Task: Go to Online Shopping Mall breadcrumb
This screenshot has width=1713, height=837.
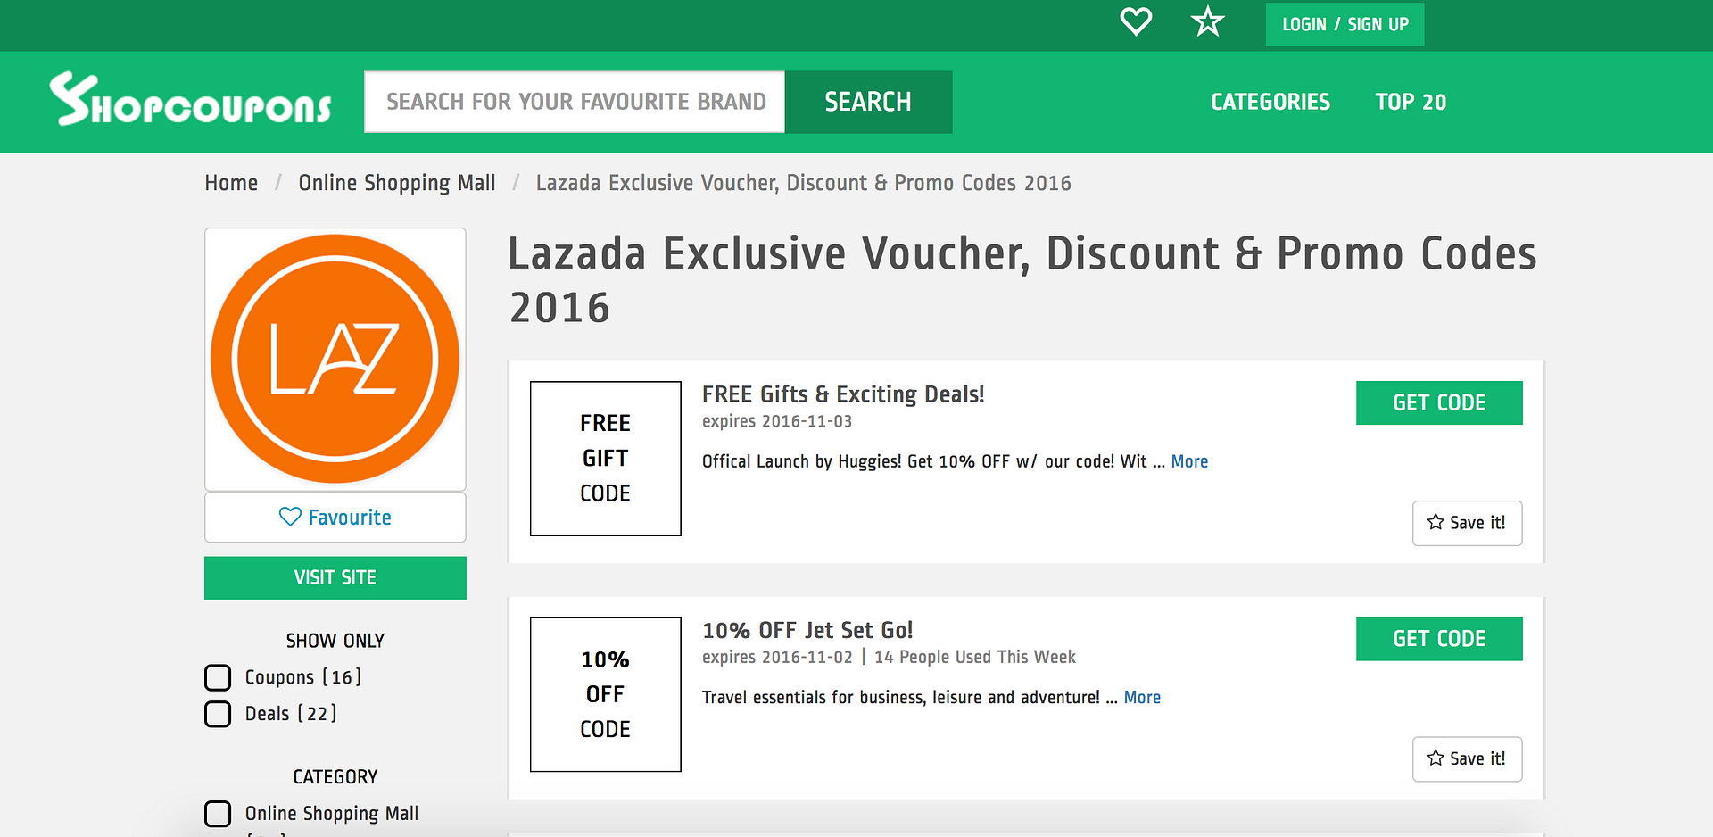Action: (397, 183)
